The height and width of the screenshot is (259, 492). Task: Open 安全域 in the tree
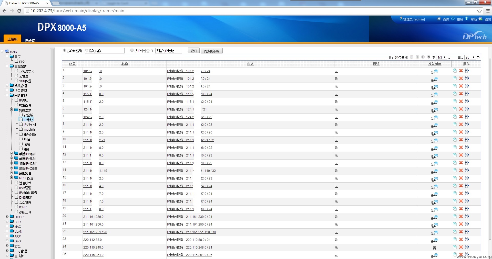pos(28,115)
